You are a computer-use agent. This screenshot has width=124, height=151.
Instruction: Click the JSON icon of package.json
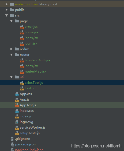pos(12,144)
